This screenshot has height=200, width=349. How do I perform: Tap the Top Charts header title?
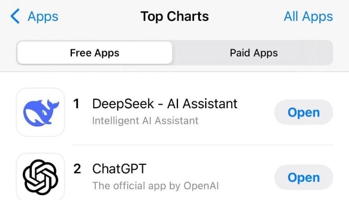(175, 17)
